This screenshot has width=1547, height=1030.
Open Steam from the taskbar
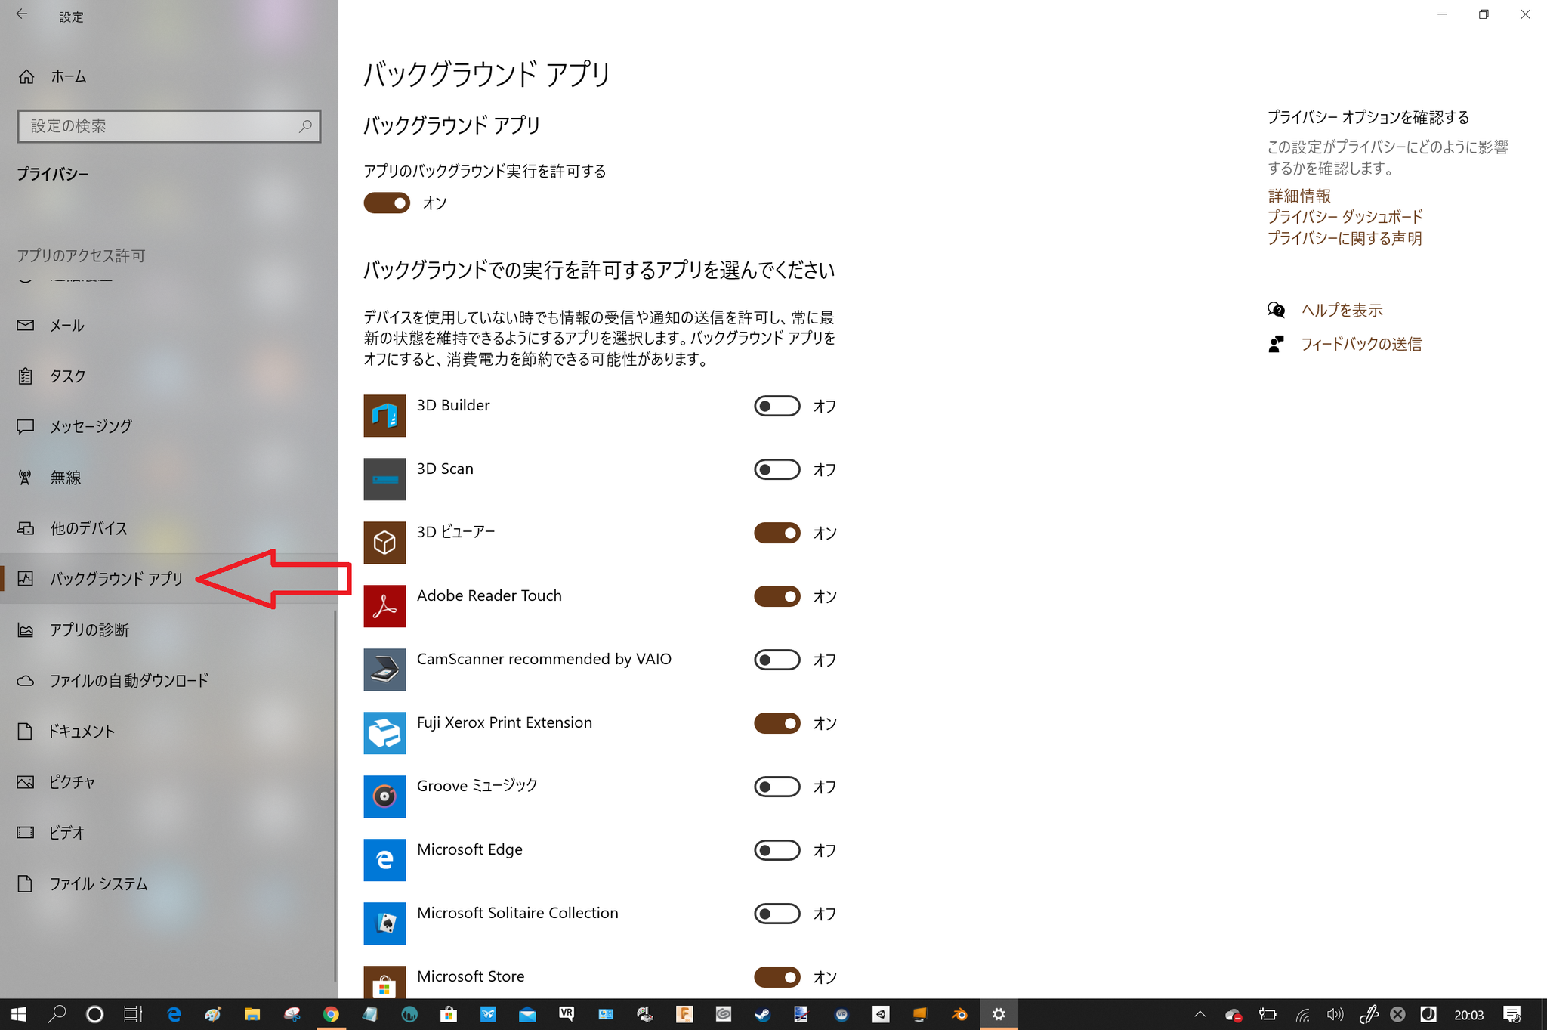pyautogui.click(x=762, y=1014)
